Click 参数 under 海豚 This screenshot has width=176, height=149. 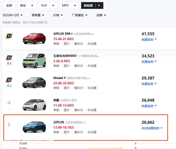pos(56,110)
